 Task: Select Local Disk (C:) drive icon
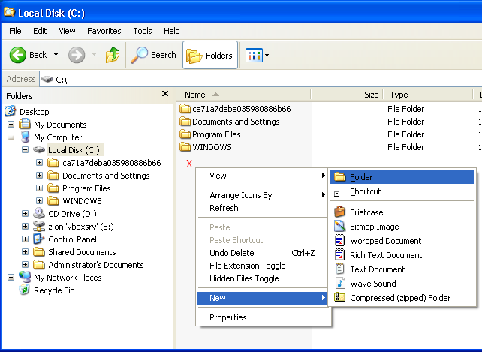[x=39, y=149]
